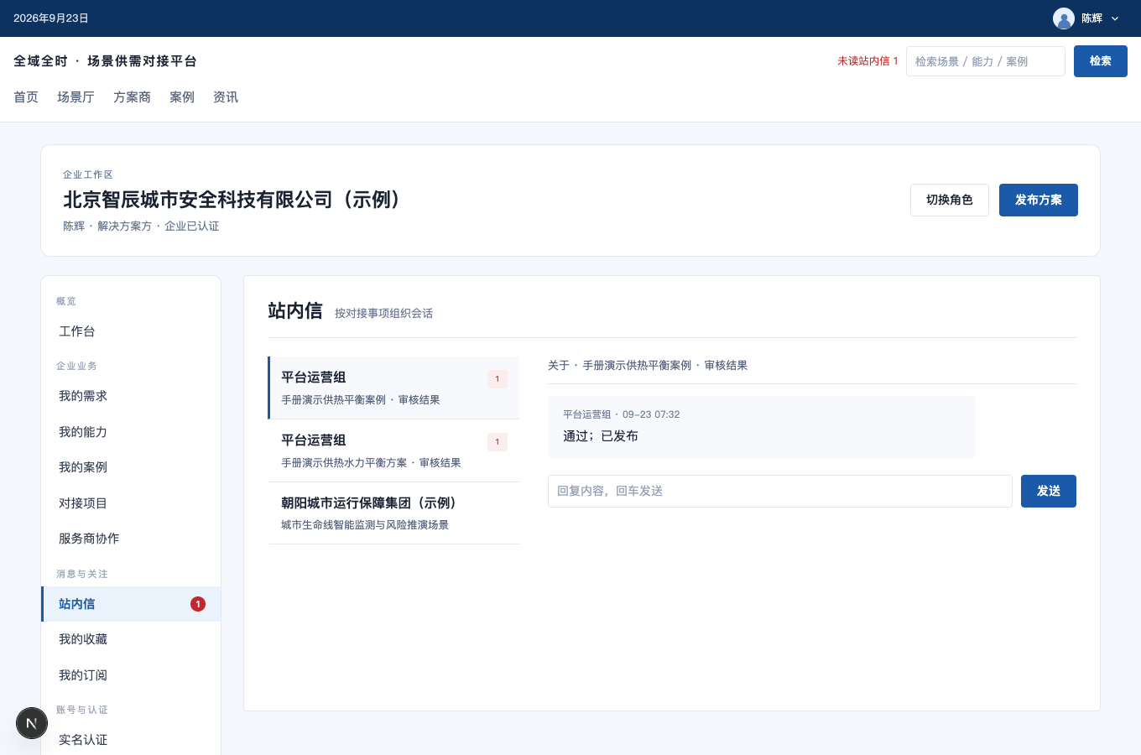This screenshot has height=755, width=1141.
Task: Open the 案例 navigation tab
Action: coord(182,97)
